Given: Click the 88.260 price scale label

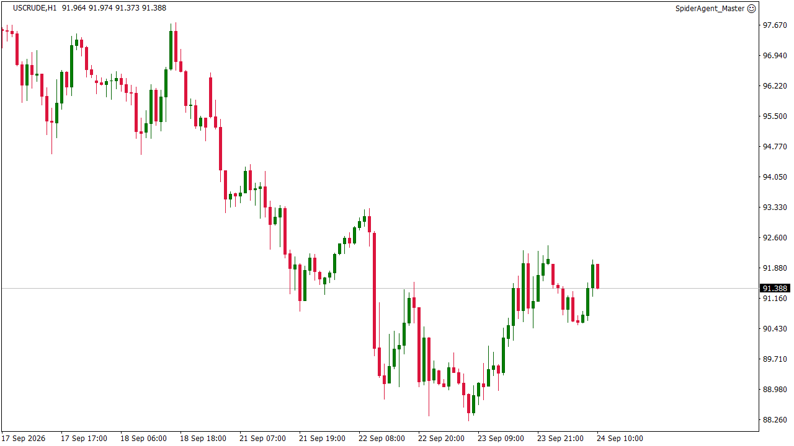Looking at the screenshot, I should tap(775, 419).
